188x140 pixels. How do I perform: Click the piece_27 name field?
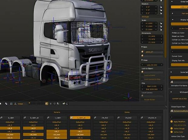(x=154, y=52)
